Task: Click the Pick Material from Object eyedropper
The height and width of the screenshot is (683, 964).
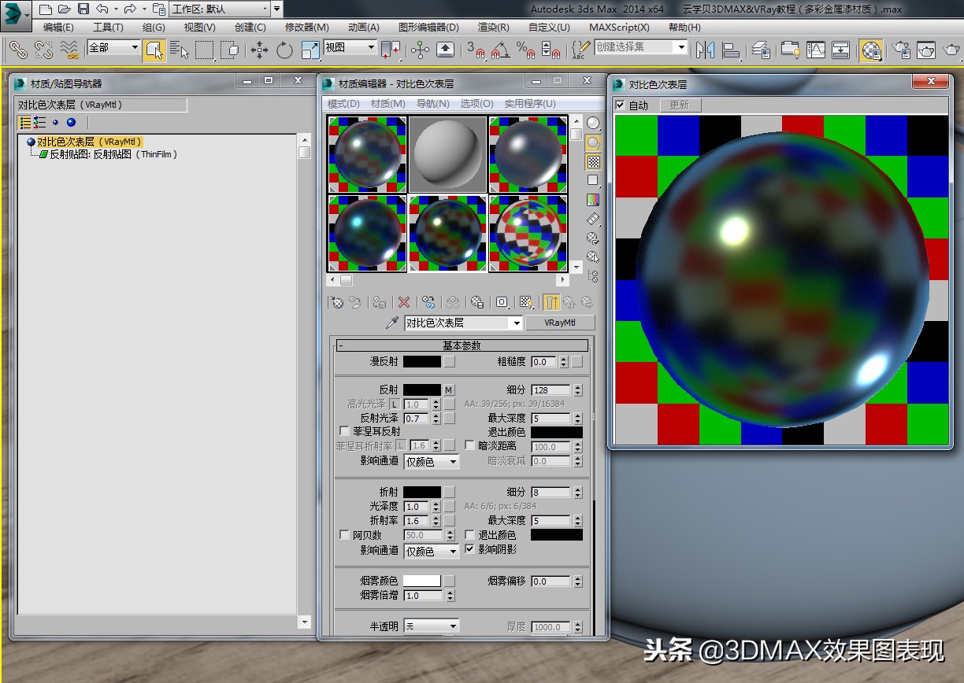Action: pyautogui.click(x=391, y=321)
